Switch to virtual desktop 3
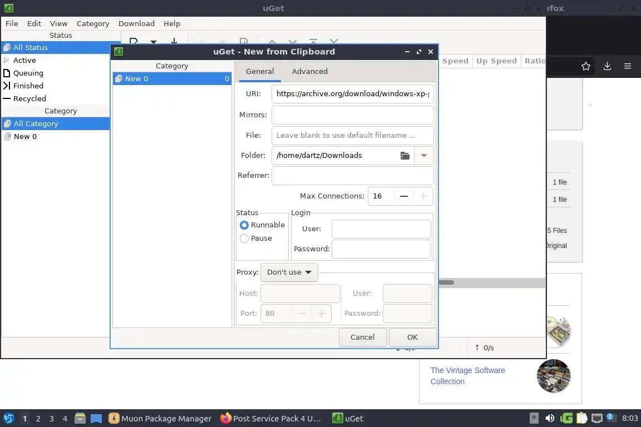Image resolution: width=641 pixels, height=427 pixels. (52, 419)
